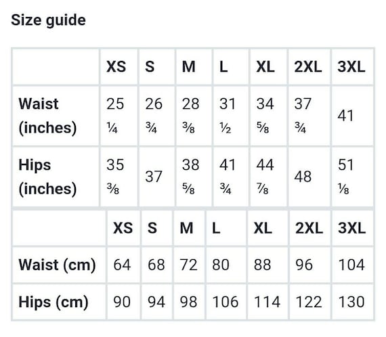The width and height of the screenshot is (386, 337).
Task: Click the hips cm cell showing 130
Action: click(x=352, y=302)
